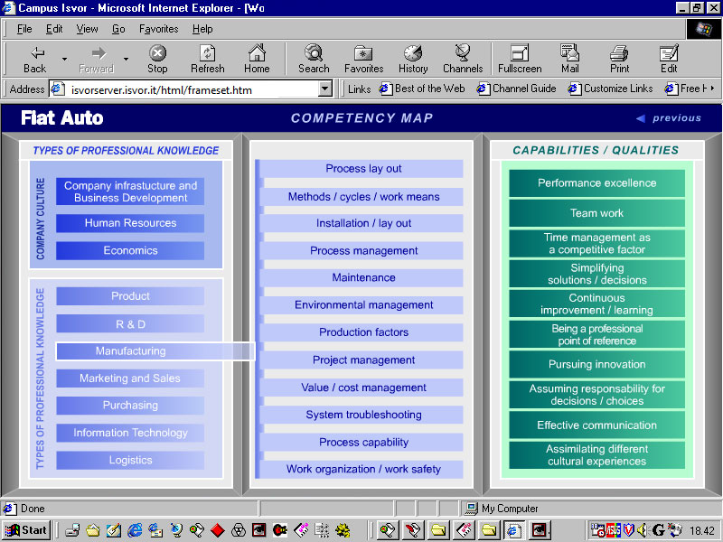Viewport: 723px width, 542px height.
Task: Open the View menu
Action: pyautogui.click(x=87, y=29)
